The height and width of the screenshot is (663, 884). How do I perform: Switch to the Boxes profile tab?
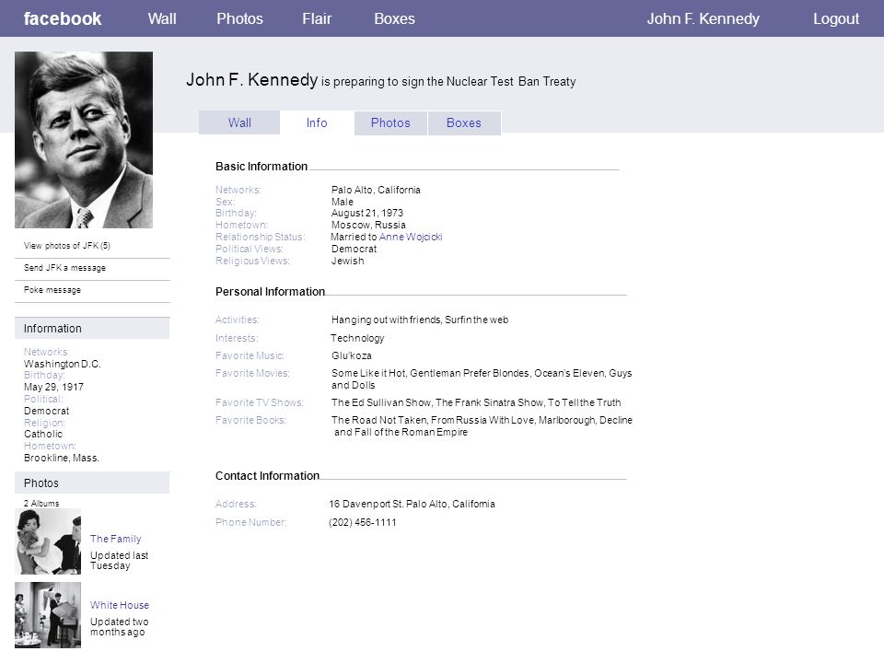tap(464, 122)
